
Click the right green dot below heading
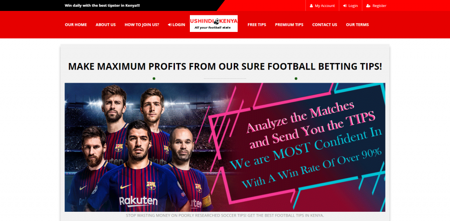(296, 78)
